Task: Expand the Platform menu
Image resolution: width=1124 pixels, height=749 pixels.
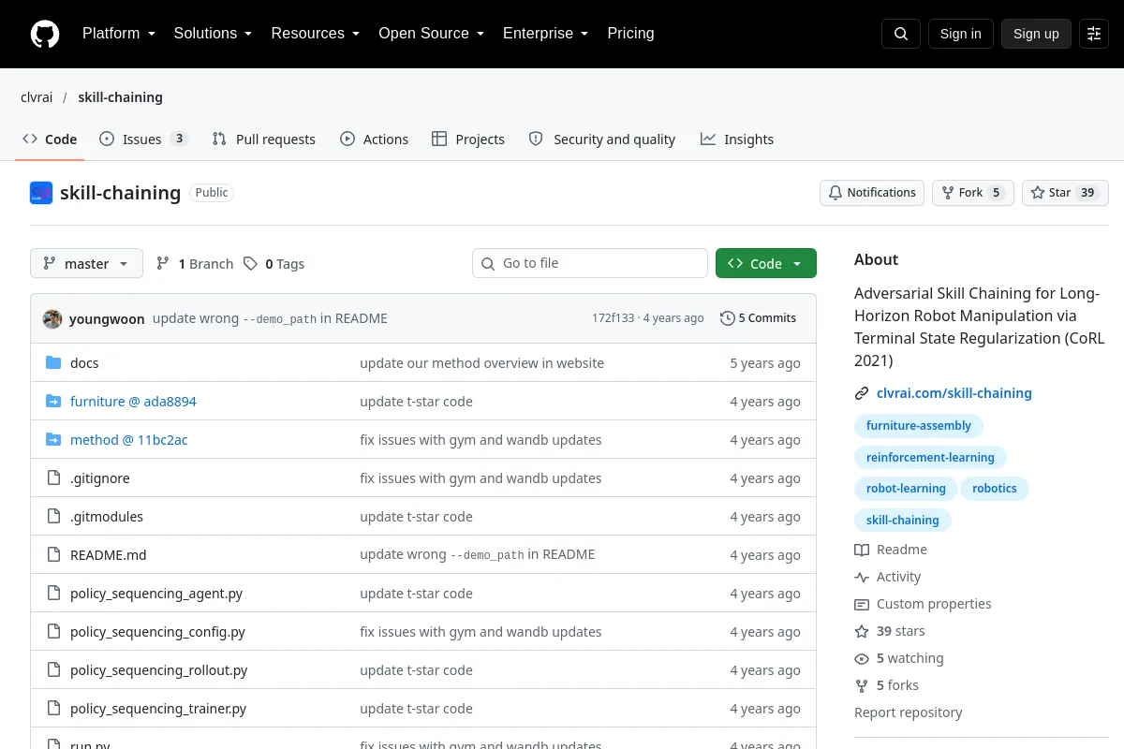Action: pyautogui.click(x=118, y=34)
